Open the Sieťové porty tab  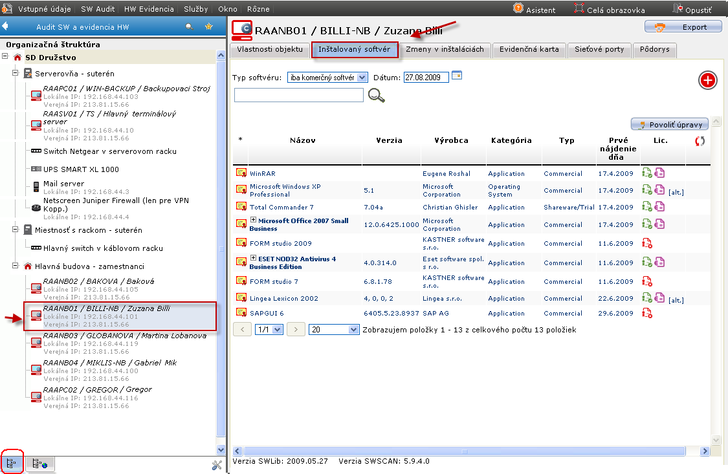pos(599,50)
